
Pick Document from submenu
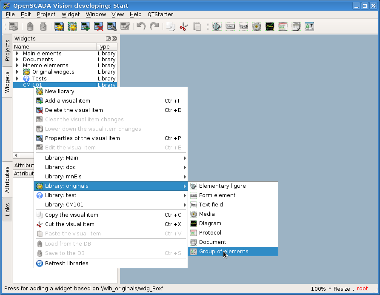233,242
